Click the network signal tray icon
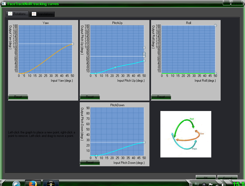Screen dimensions: 245x186 [x=217, y=185]
